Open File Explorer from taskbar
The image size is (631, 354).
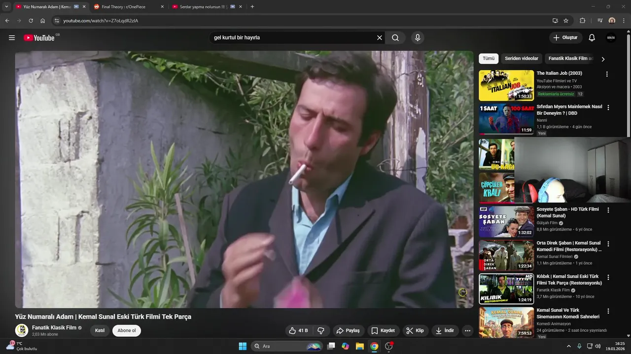[x=360, y=346]
